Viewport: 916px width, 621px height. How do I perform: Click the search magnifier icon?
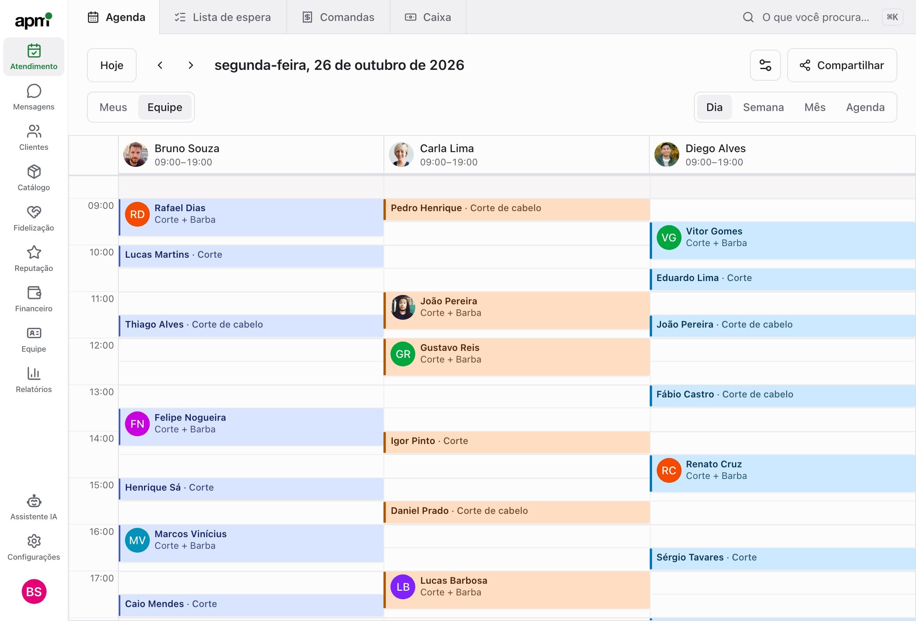[x=748, y=17]
